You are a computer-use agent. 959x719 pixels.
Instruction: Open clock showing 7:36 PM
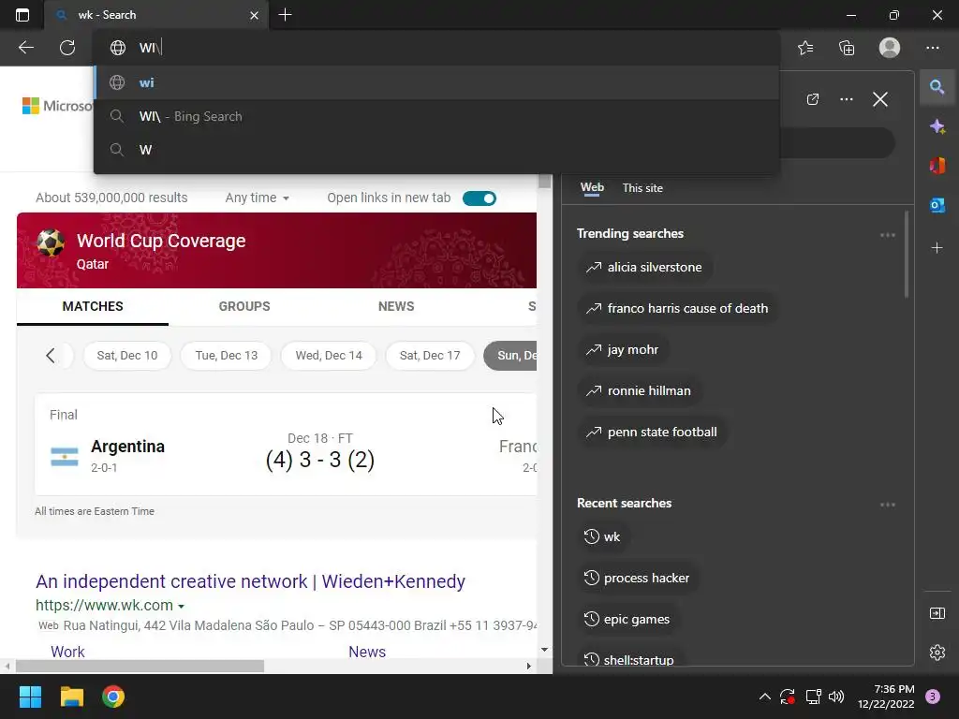[x=886, y=697]
